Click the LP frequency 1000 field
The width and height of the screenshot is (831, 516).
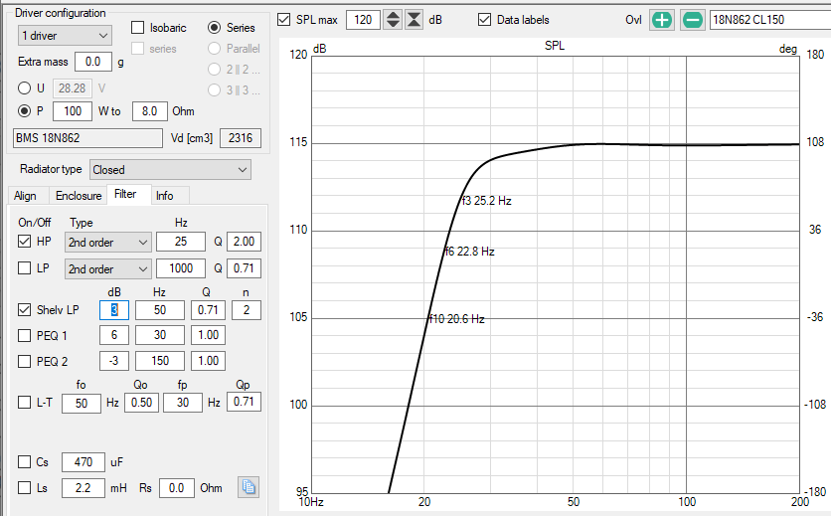181,268
